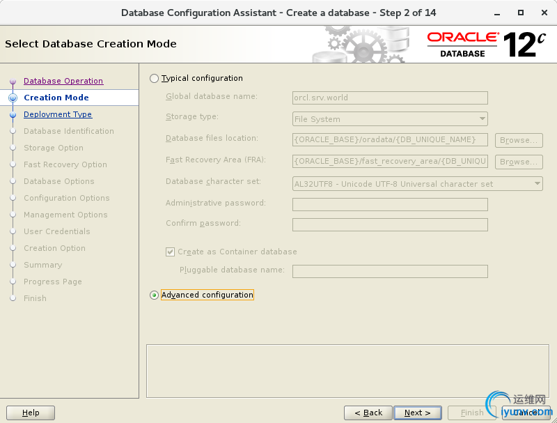Screen dimensions: 557x423
Task: Click the Fast Recovery Option step label
Action: click(x=65, y=164)
